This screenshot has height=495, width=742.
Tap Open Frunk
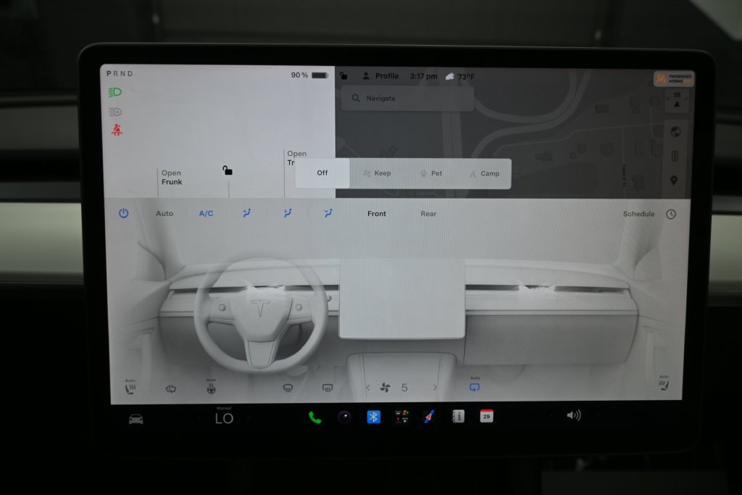(171, 178)
